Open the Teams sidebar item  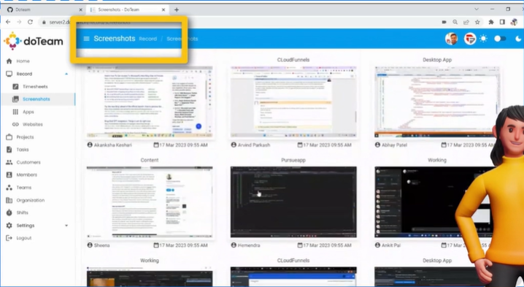point(23,188)
